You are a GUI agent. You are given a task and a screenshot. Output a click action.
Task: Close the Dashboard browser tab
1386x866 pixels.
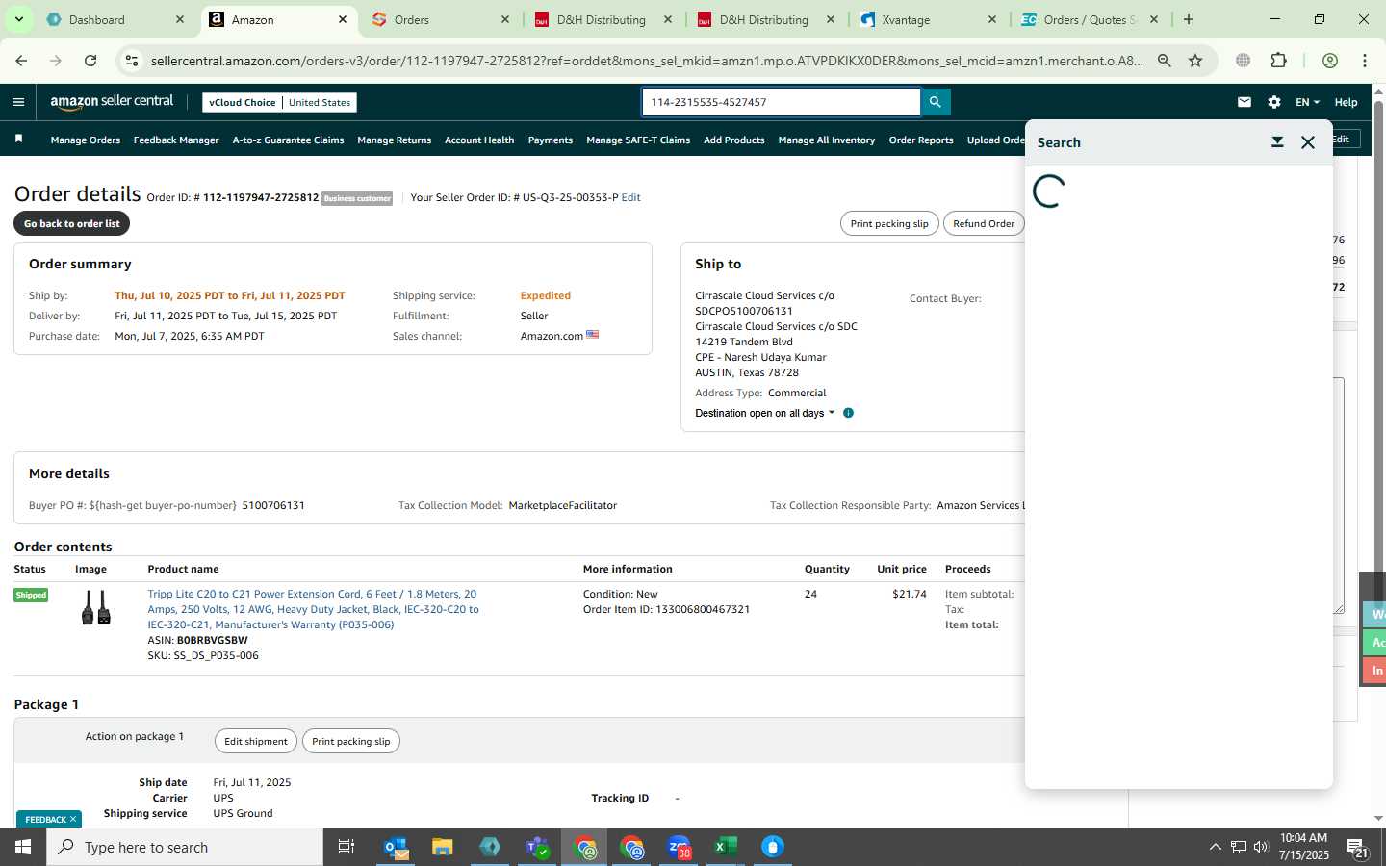click(179, 19)
